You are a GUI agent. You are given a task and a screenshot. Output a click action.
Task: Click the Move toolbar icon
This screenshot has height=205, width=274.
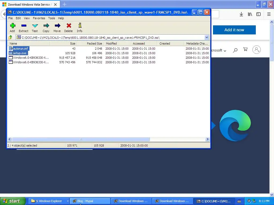57,26
